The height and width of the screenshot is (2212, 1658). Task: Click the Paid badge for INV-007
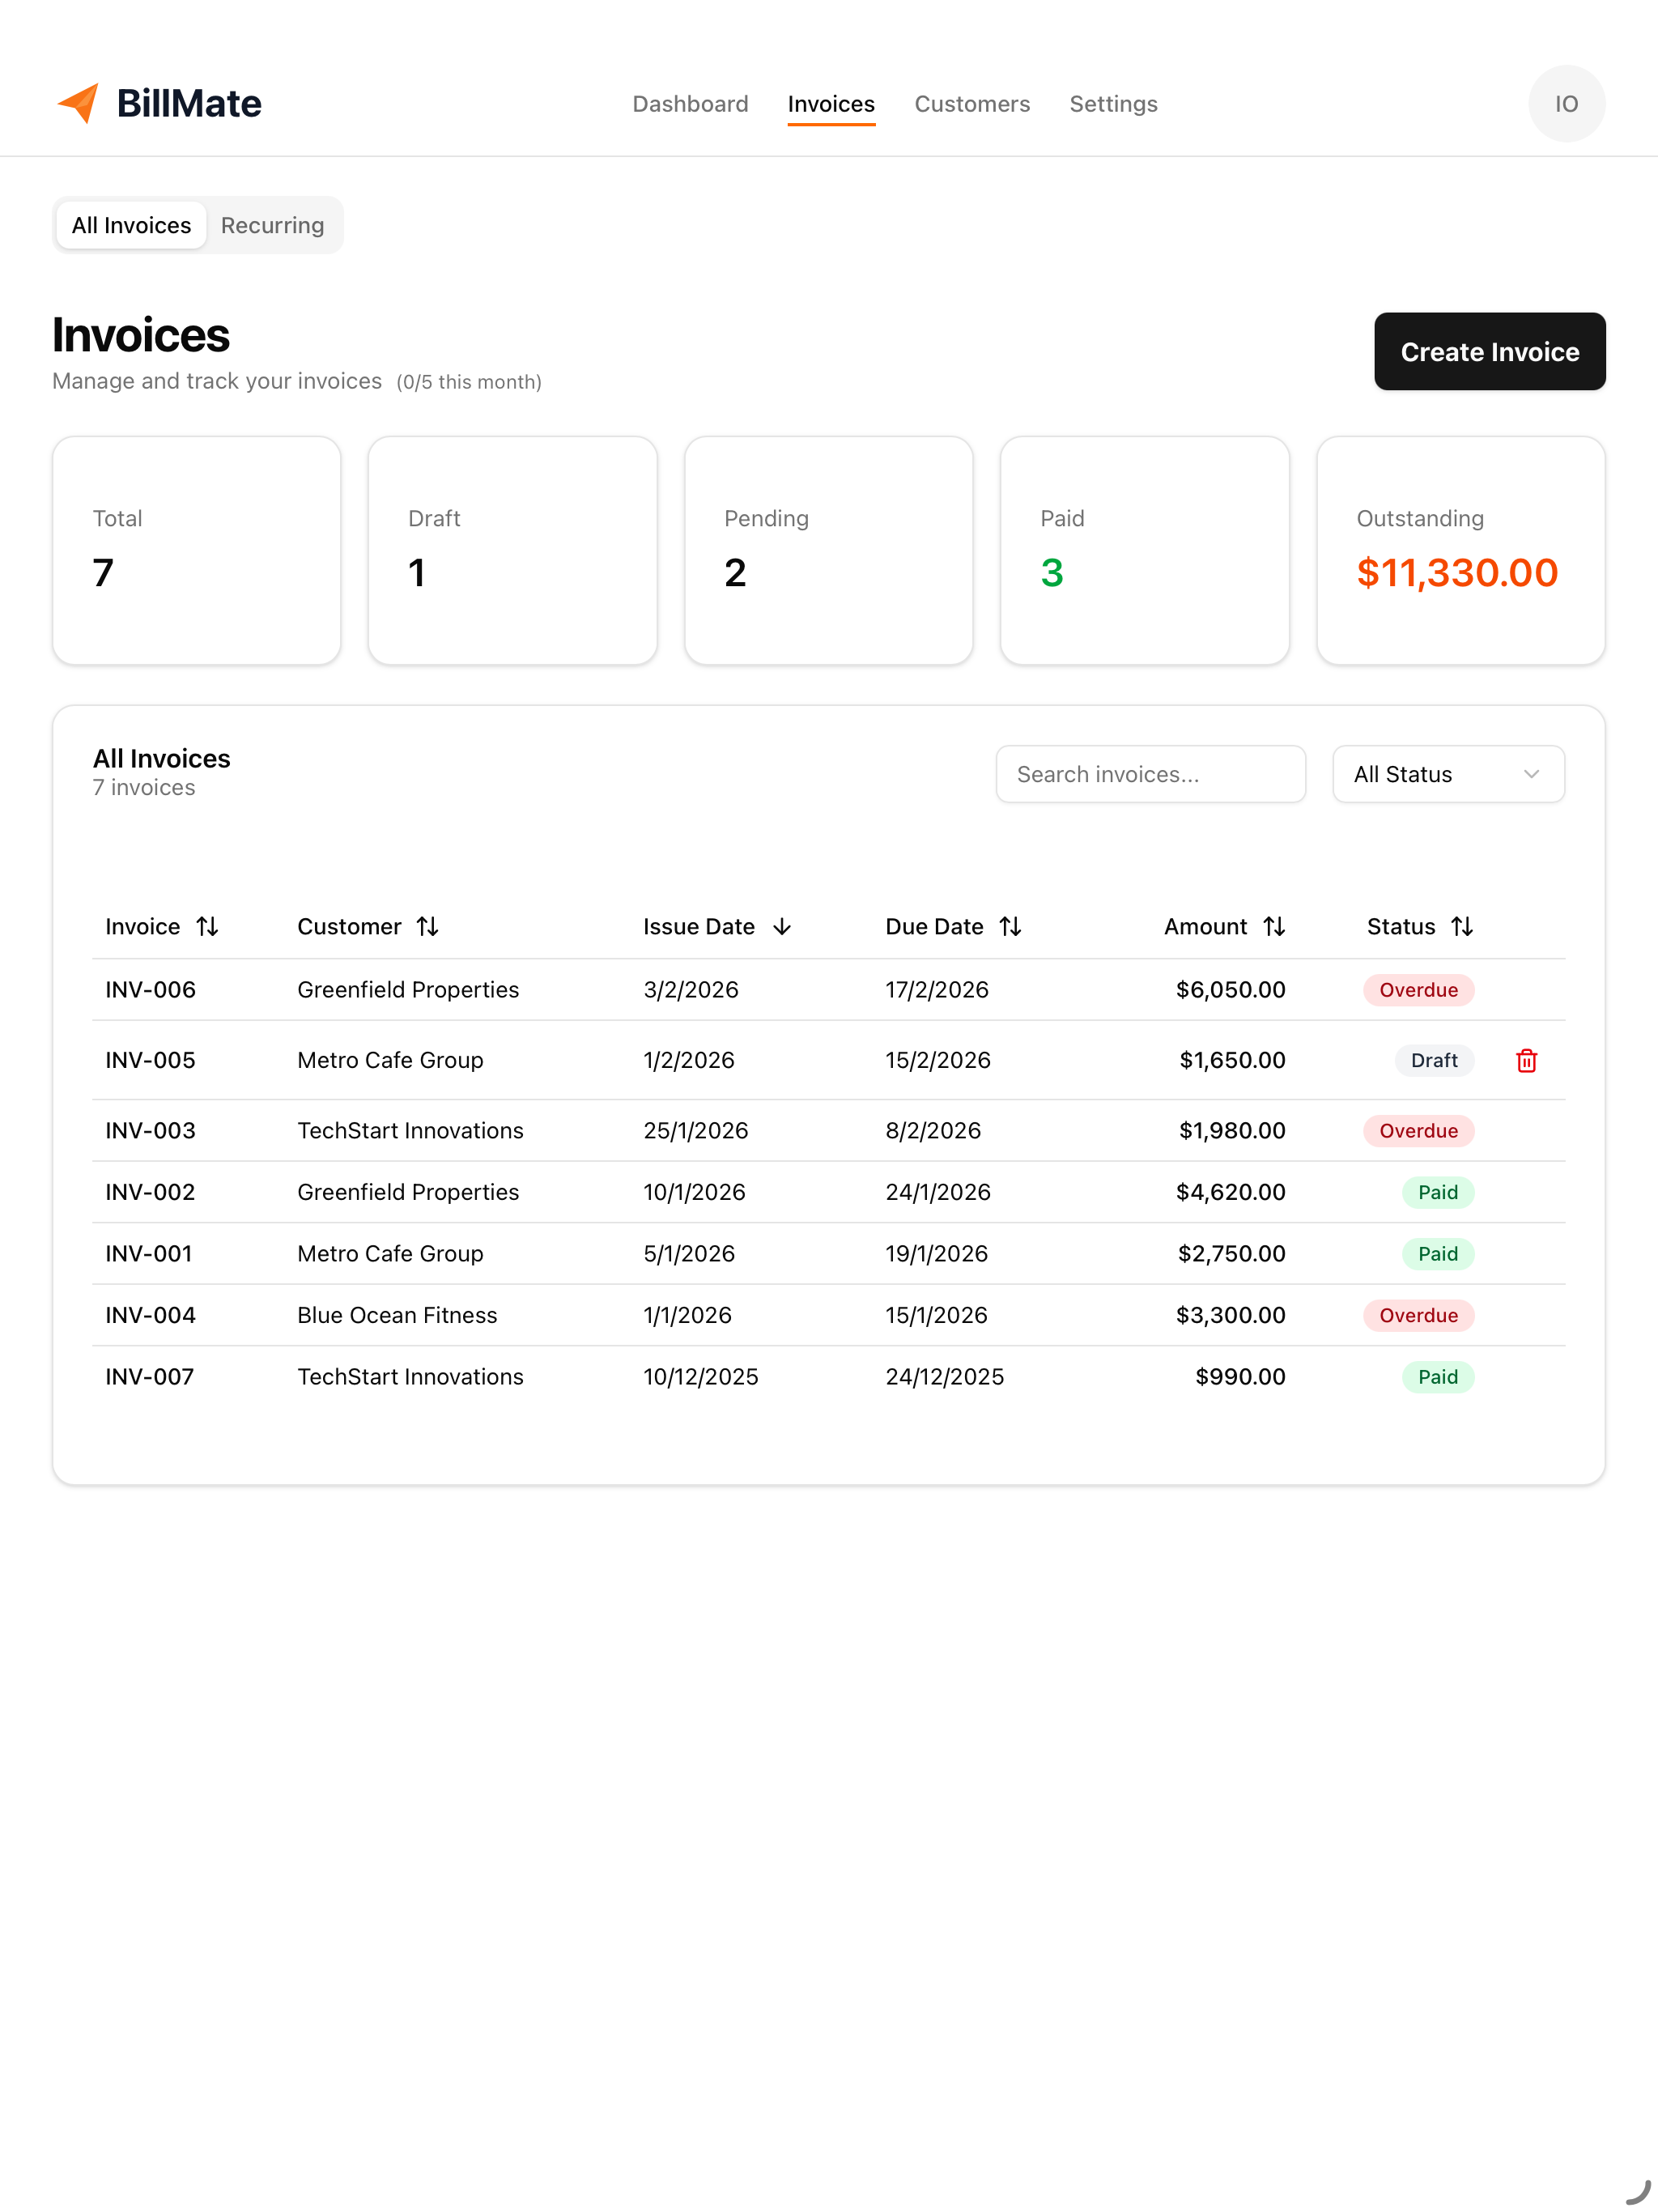[x=1438, y=1377]
